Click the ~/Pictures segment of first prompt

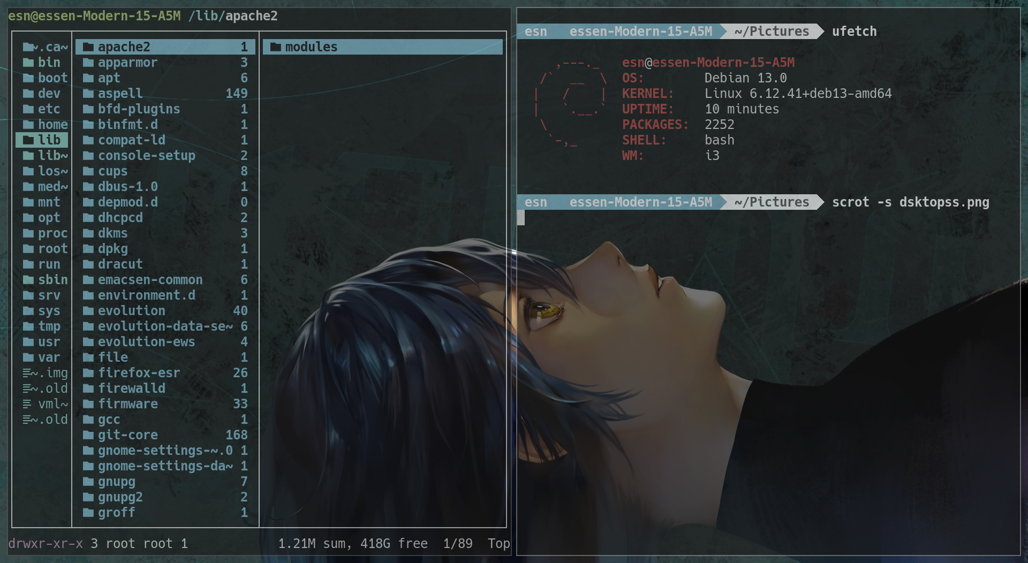772,32
